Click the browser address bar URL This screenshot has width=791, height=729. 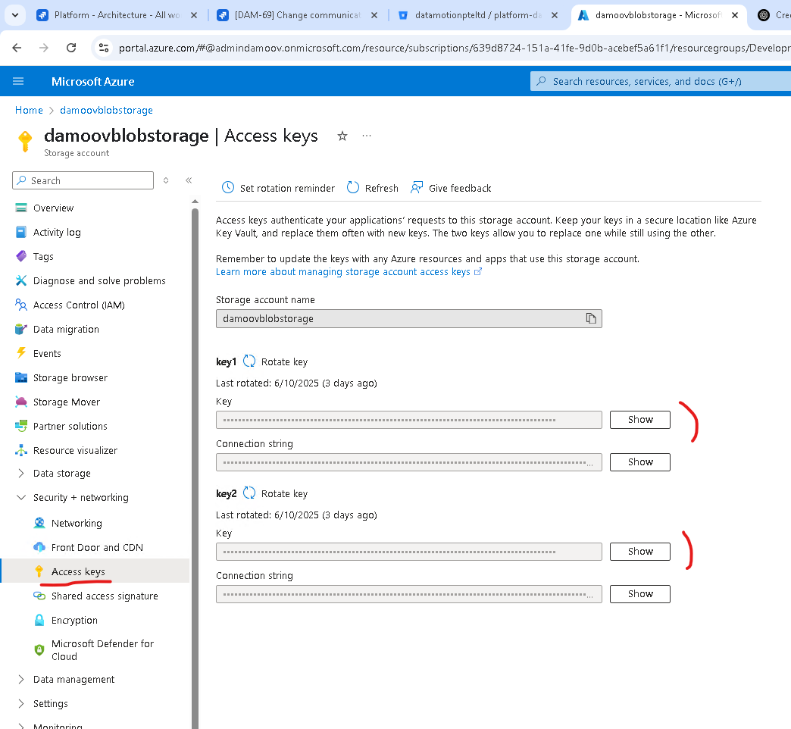coord(454,48)
